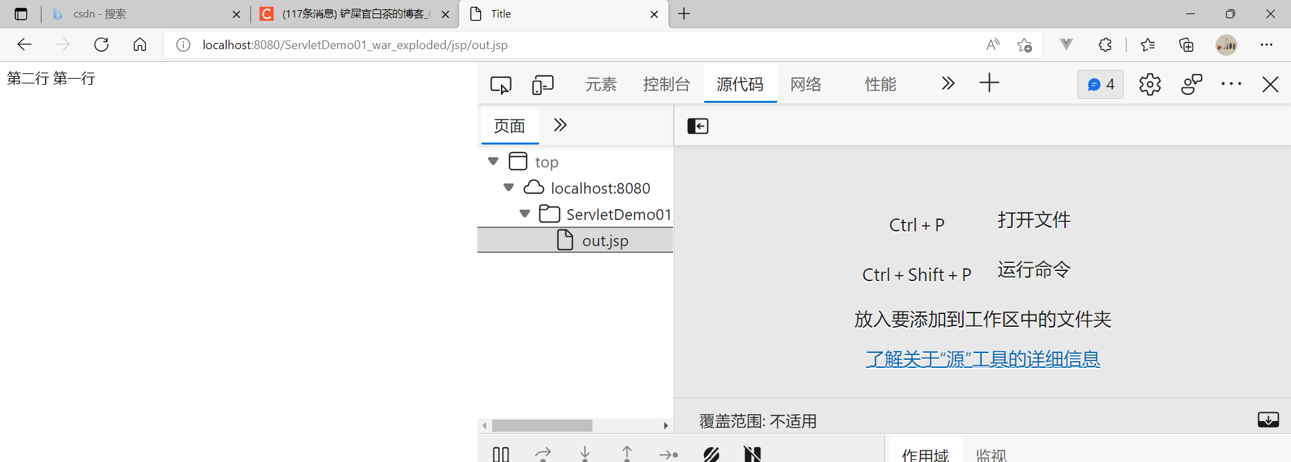Click the address bar URL
Viewport: 1291px width, 462px height.
coord(355,45)
